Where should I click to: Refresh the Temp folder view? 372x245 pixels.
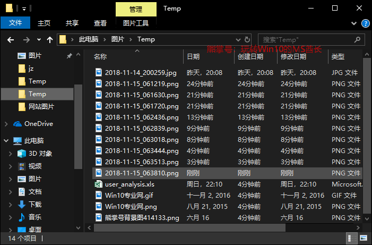point(247,39)
